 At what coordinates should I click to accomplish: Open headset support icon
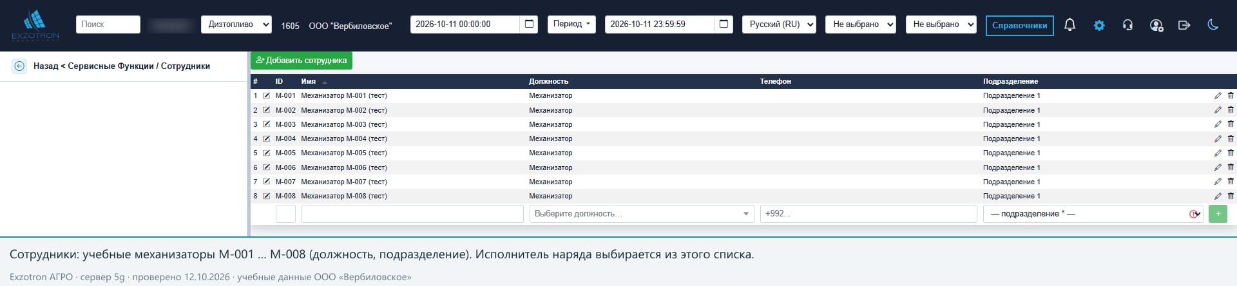point(1127,25)
